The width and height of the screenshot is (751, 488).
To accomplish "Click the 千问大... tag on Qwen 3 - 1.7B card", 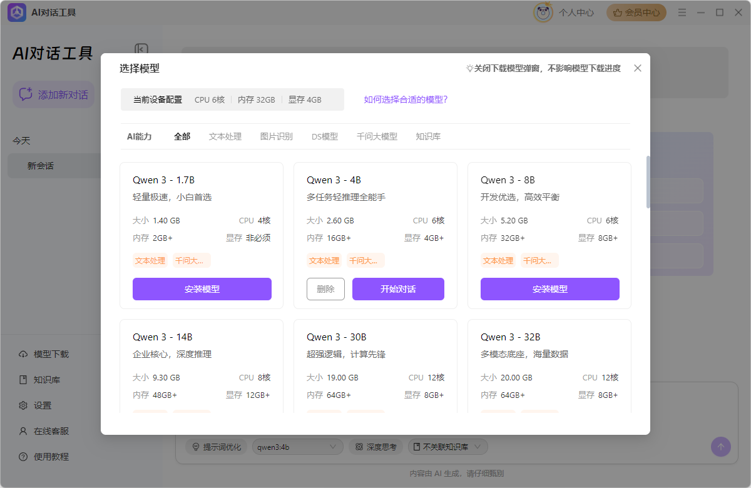I will [x=192, y=261].
